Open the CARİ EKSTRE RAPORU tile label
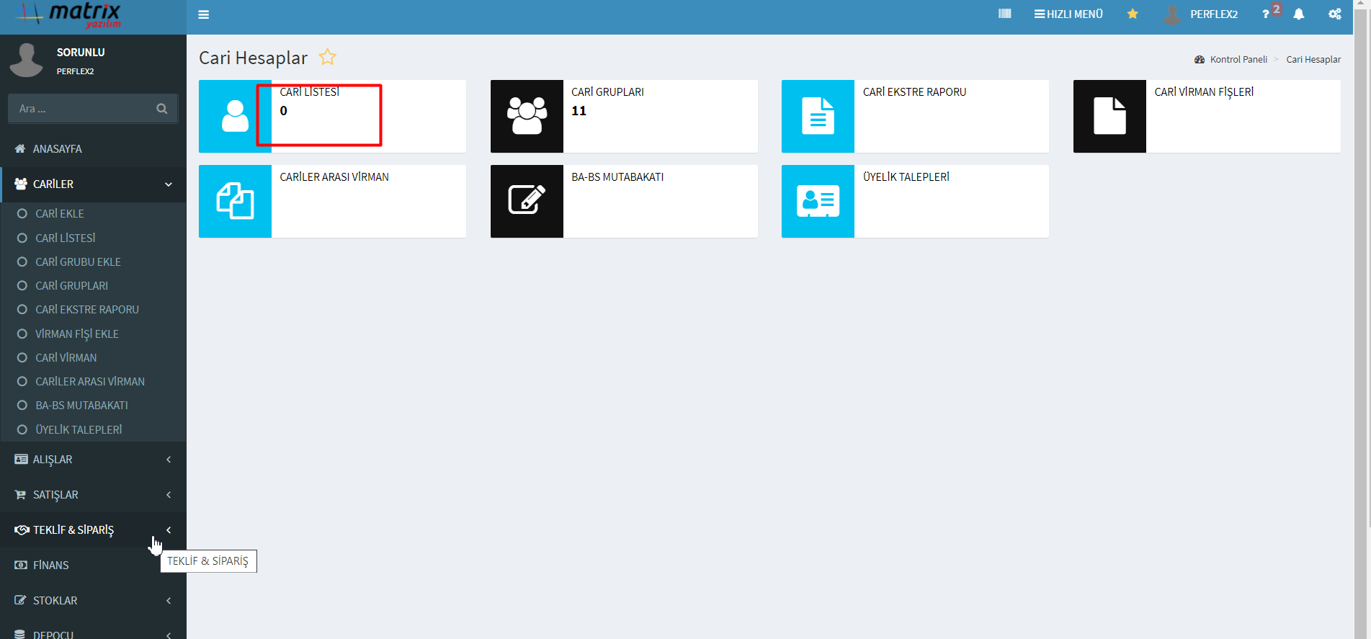This screenshot has width=1371, height=639. pyautogui.click(x=914, y=92)
